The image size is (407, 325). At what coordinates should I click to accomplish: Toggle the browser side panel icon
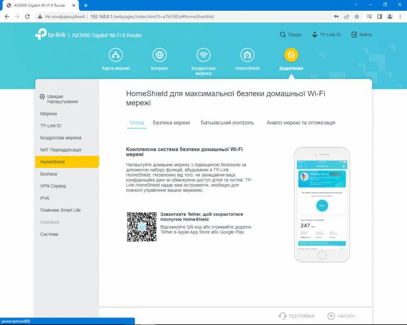[x=379, y=17]
